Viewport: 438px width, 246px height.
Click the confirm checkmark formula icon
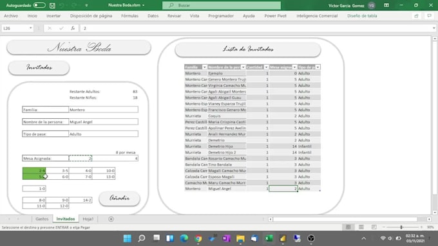[61, 28]
